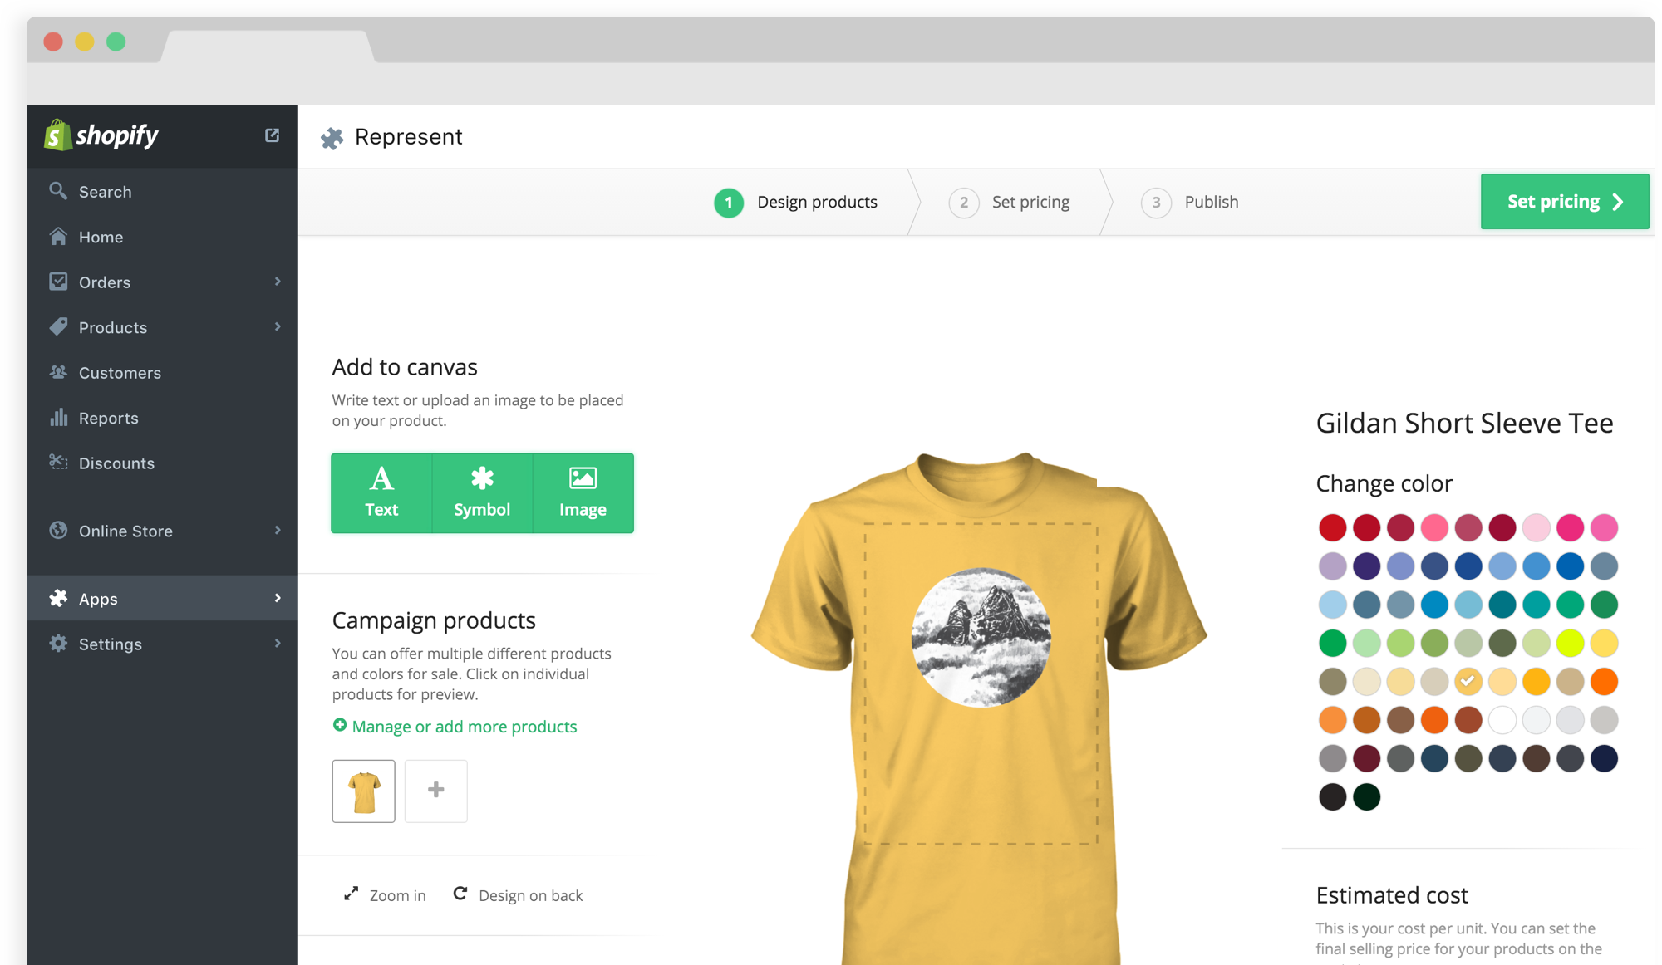Expand the Settings submenu chevron

point(278,644)
